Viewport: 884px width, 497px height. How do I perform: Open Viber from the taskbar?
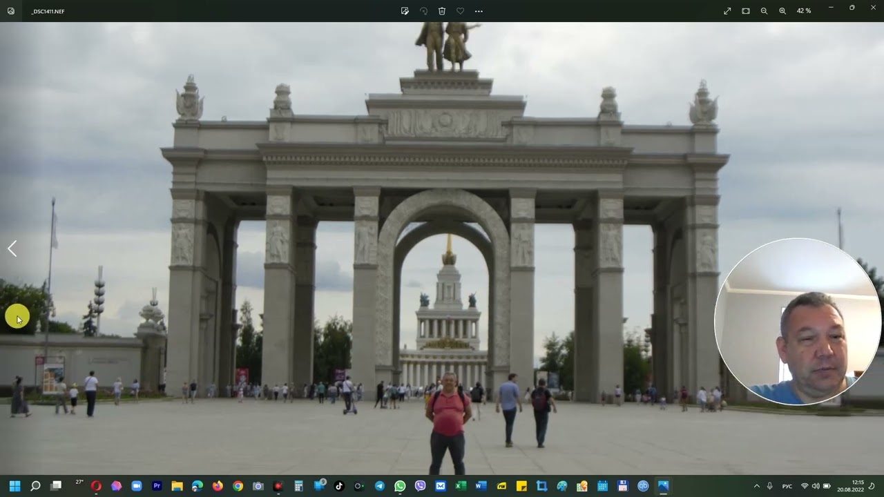point(420,486)
